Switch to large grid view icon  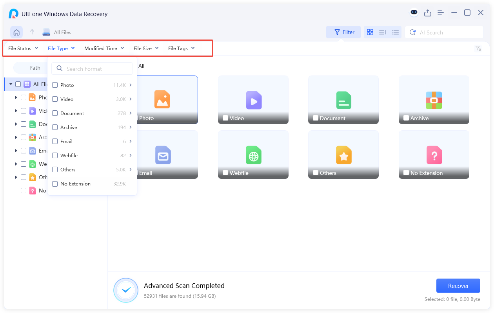tap(370, 32)
